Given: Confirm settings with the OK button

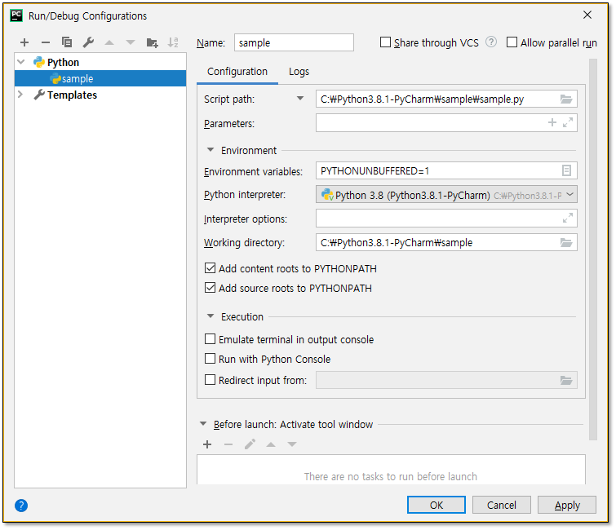Looking at the screenshot, I should [437, 505].
